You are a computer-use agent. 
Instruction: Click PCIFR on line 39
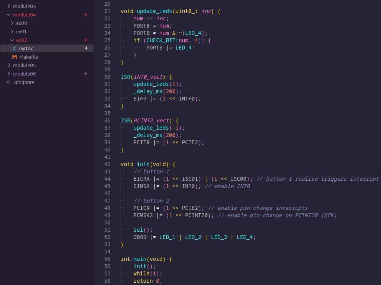point(141,142)
